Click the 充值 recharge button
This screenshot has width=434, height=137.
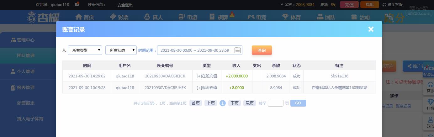coord(349,4)
